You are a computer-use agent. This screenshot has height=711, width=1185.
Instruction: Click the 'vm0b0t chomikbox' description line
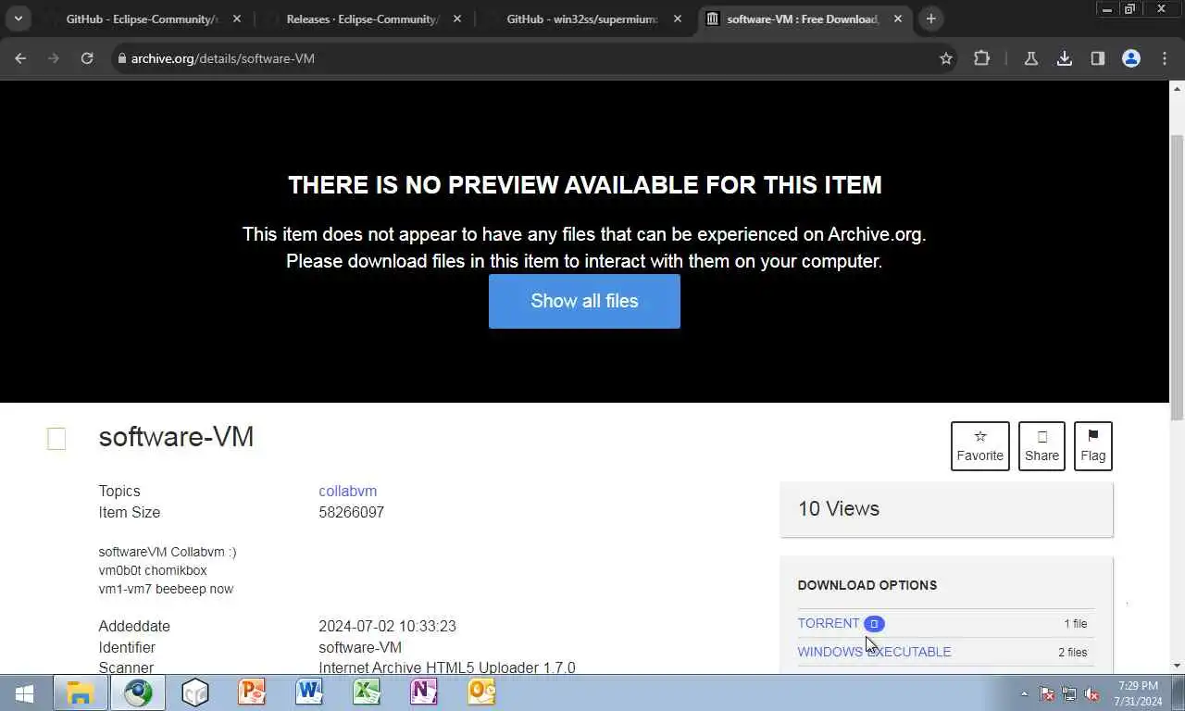pos(153,570)
